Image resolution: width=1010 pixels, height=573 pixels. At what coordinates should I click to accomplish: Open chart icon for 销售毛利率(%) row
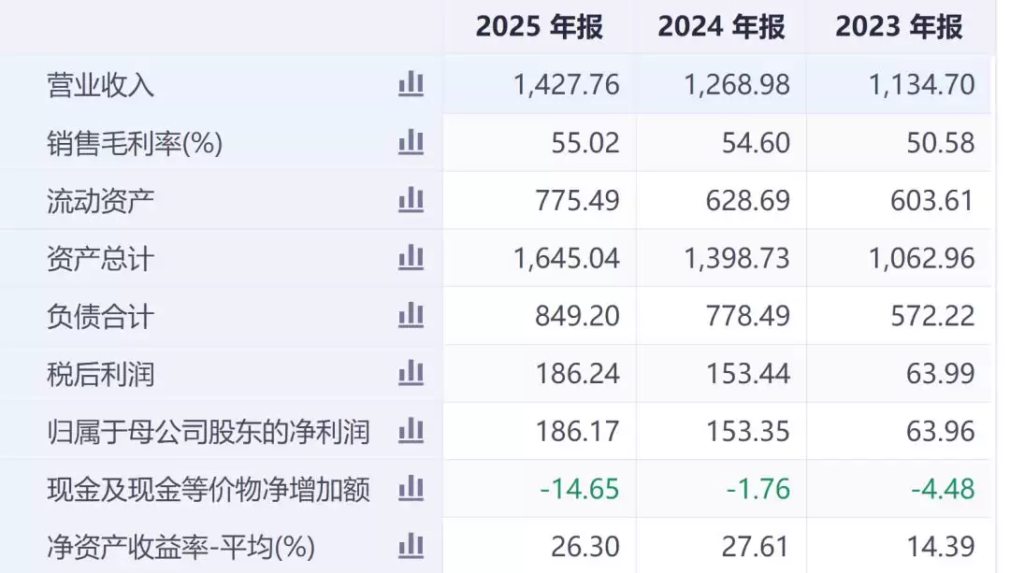(411, 142)
